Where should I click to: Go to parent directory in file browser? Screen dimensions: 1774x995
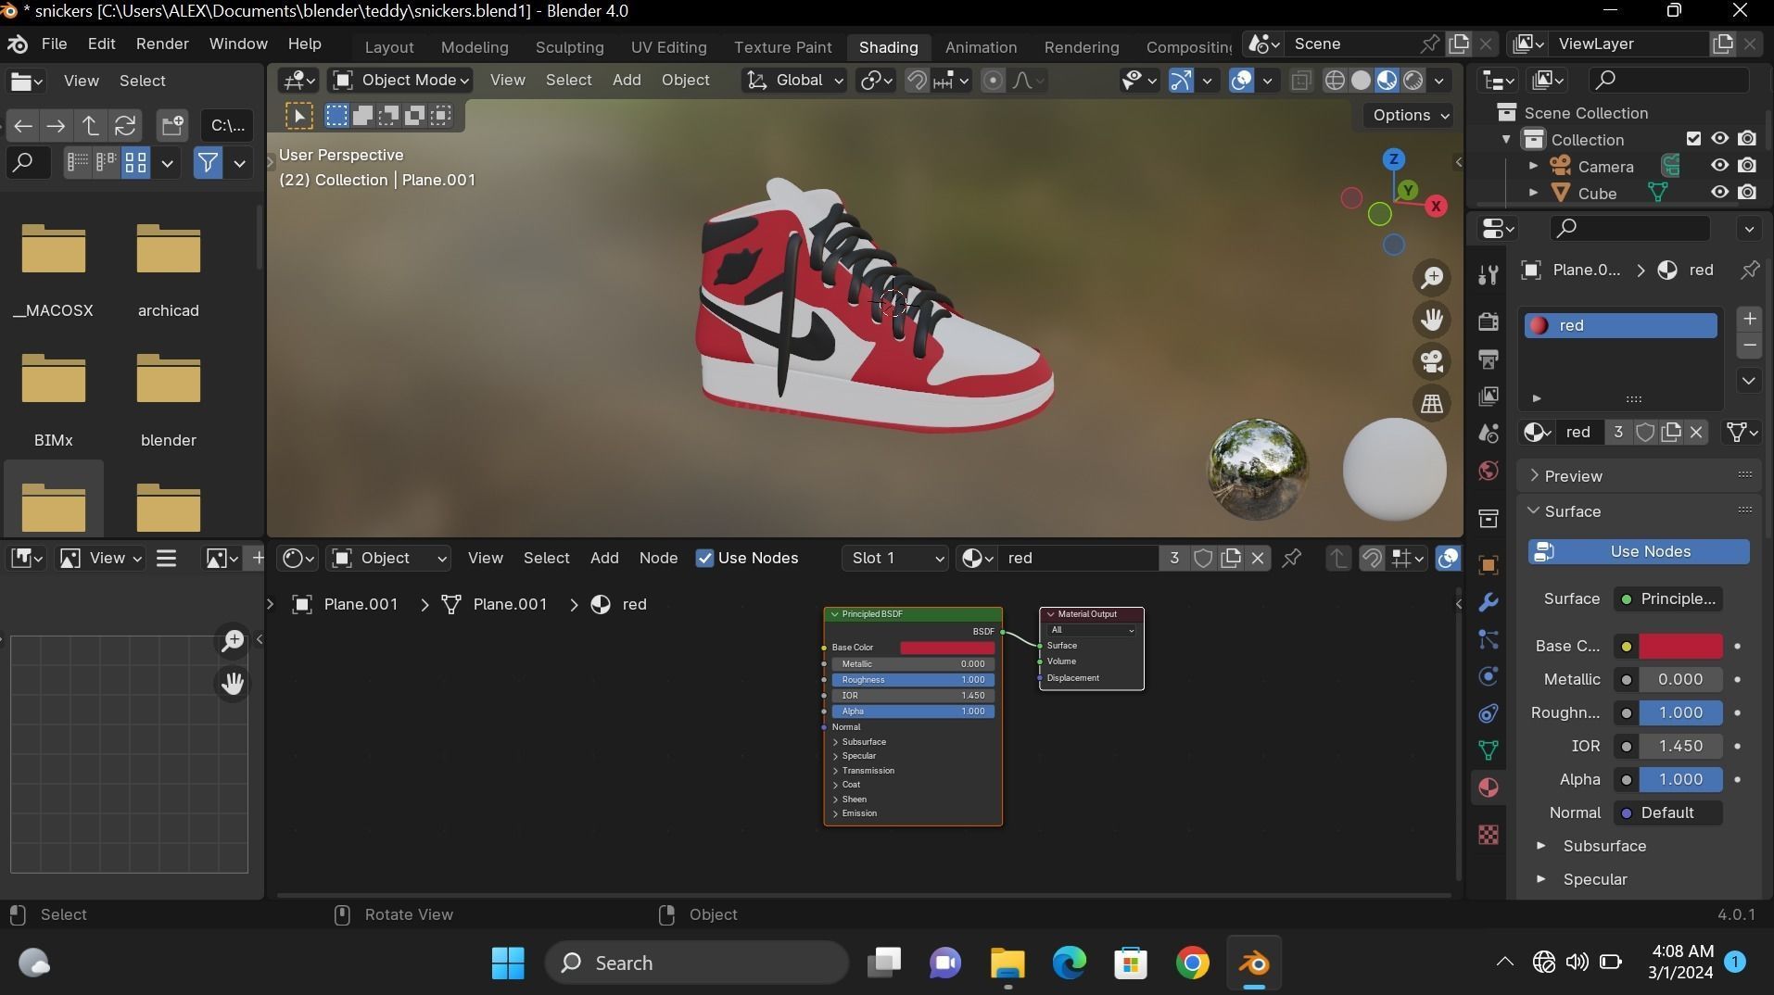point(91,125)
